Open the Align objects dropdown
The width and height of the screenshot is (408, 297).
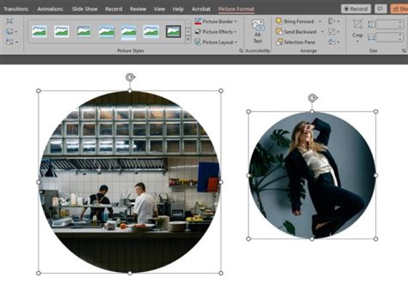point(333,22)
